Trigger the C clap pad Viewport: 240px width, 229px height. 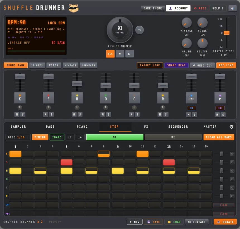[x=134, y=98]
